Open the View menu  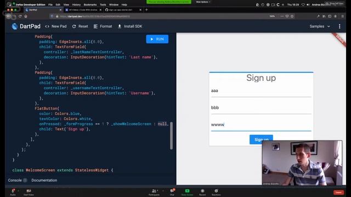pos(66,4)
